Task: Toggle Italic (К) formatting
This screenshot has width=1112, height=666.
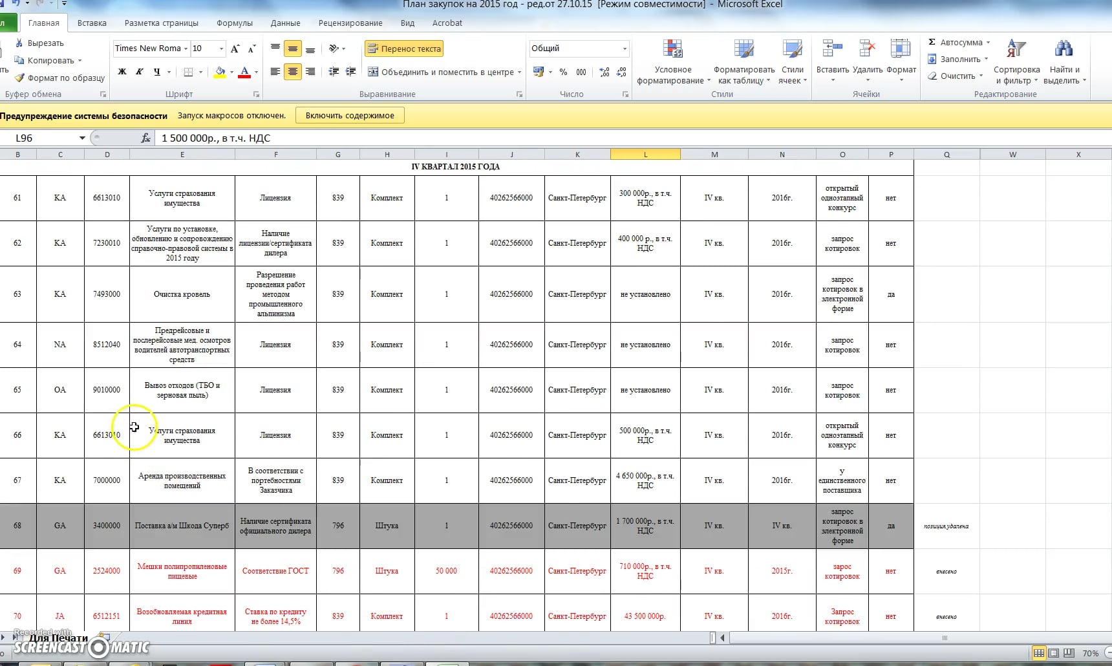Action: tap(140, 72)
